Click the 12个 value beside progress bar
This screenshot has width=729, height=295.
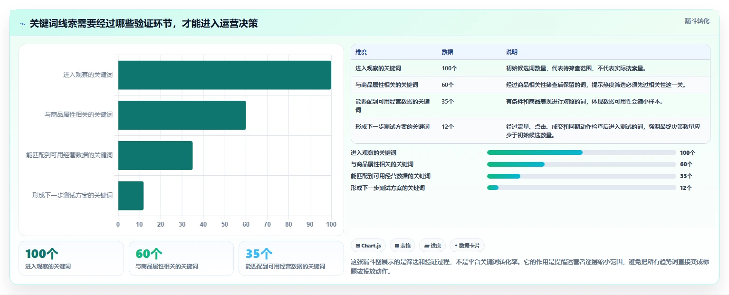click(x=686, y=188)
